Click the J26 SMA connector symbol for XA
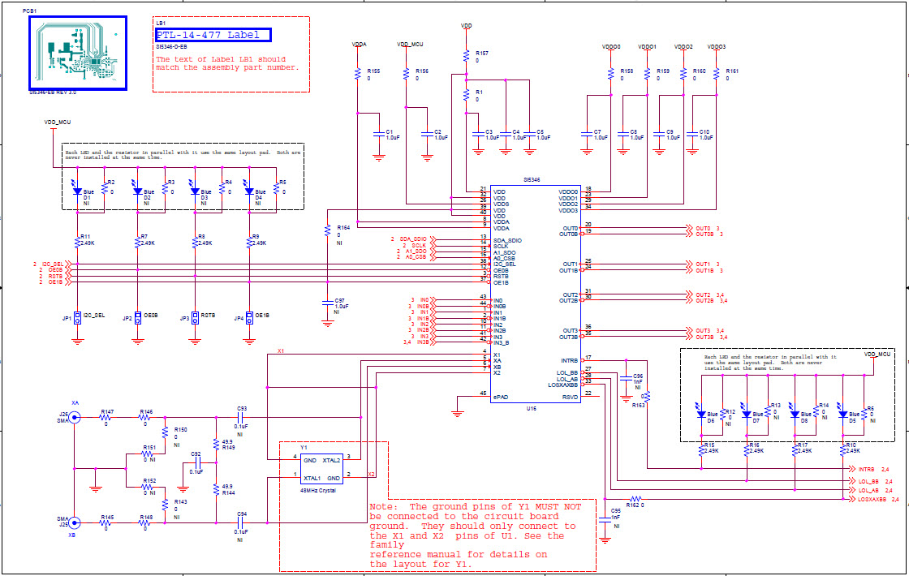 [x=74, y=416]
